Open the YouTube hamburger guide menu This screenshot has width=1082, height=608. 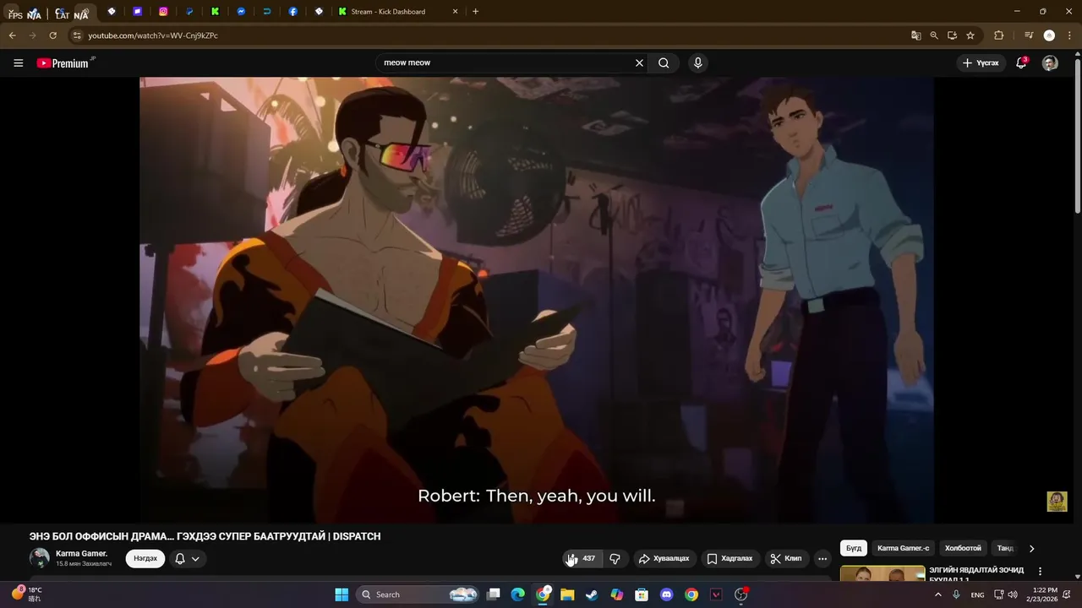point(18,62)
